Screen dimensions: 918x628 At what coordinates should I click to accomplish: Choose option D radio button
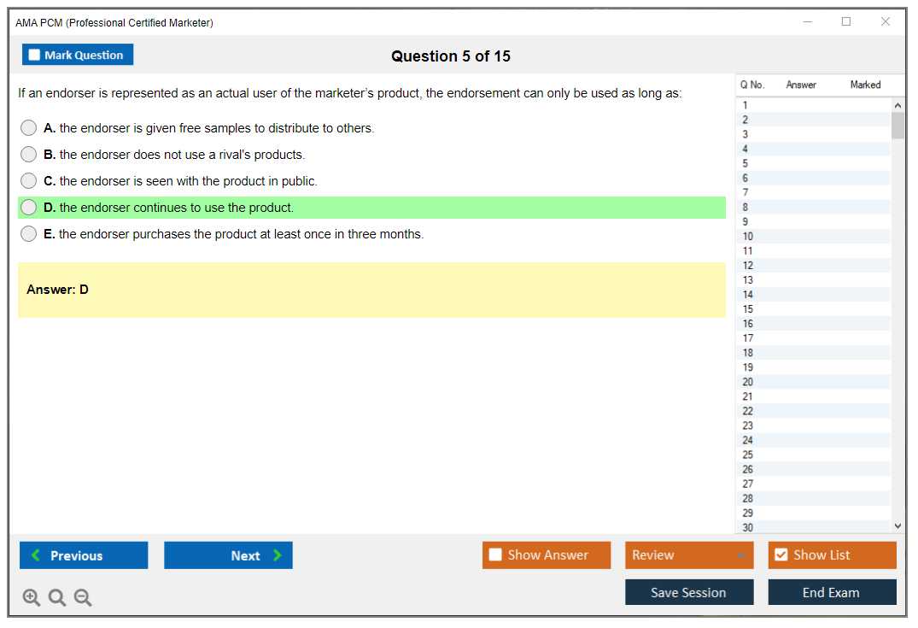(x=29, y=208)
